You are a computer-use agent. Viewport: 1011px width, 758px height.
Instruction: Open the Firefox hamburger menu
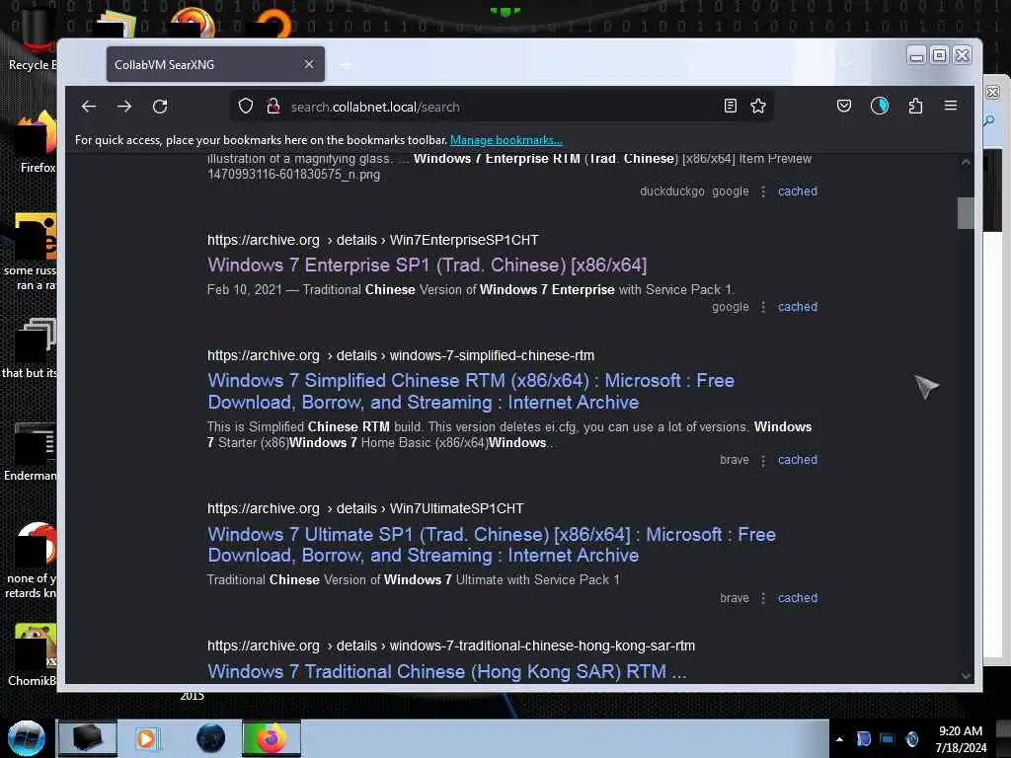(x=951, y=106)
